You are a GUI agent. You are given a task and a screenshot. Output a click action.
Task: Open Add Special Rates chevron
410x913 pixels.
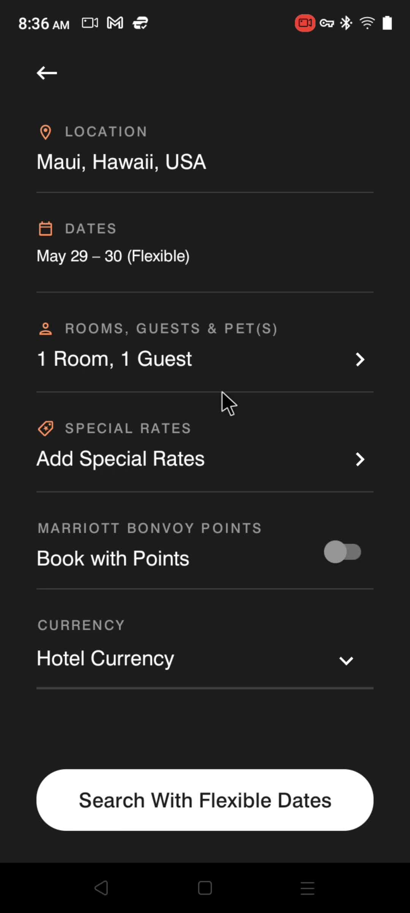pyautogui.click(x=360, y=459)
